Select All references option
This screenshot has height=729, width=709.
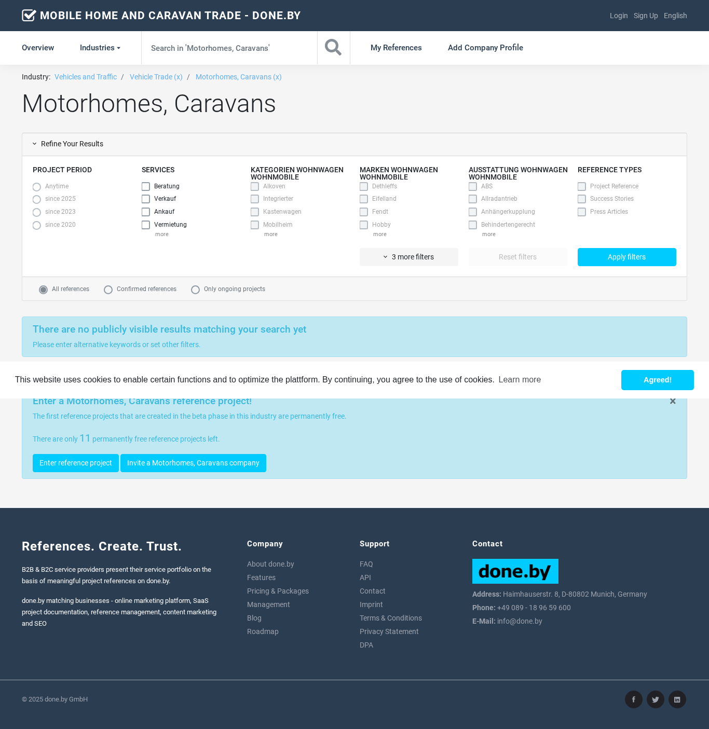(43, 290)
